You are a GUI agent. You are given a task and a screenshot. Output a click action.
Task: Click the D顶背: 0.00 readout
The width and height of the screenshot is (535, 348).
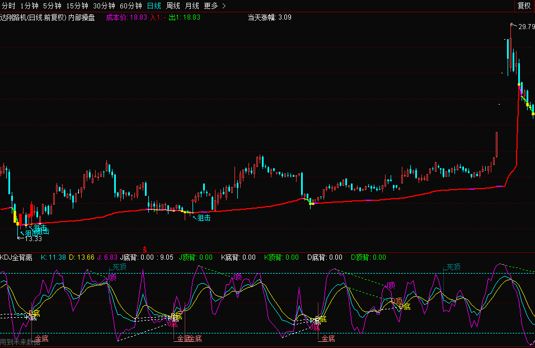[368, 257]
